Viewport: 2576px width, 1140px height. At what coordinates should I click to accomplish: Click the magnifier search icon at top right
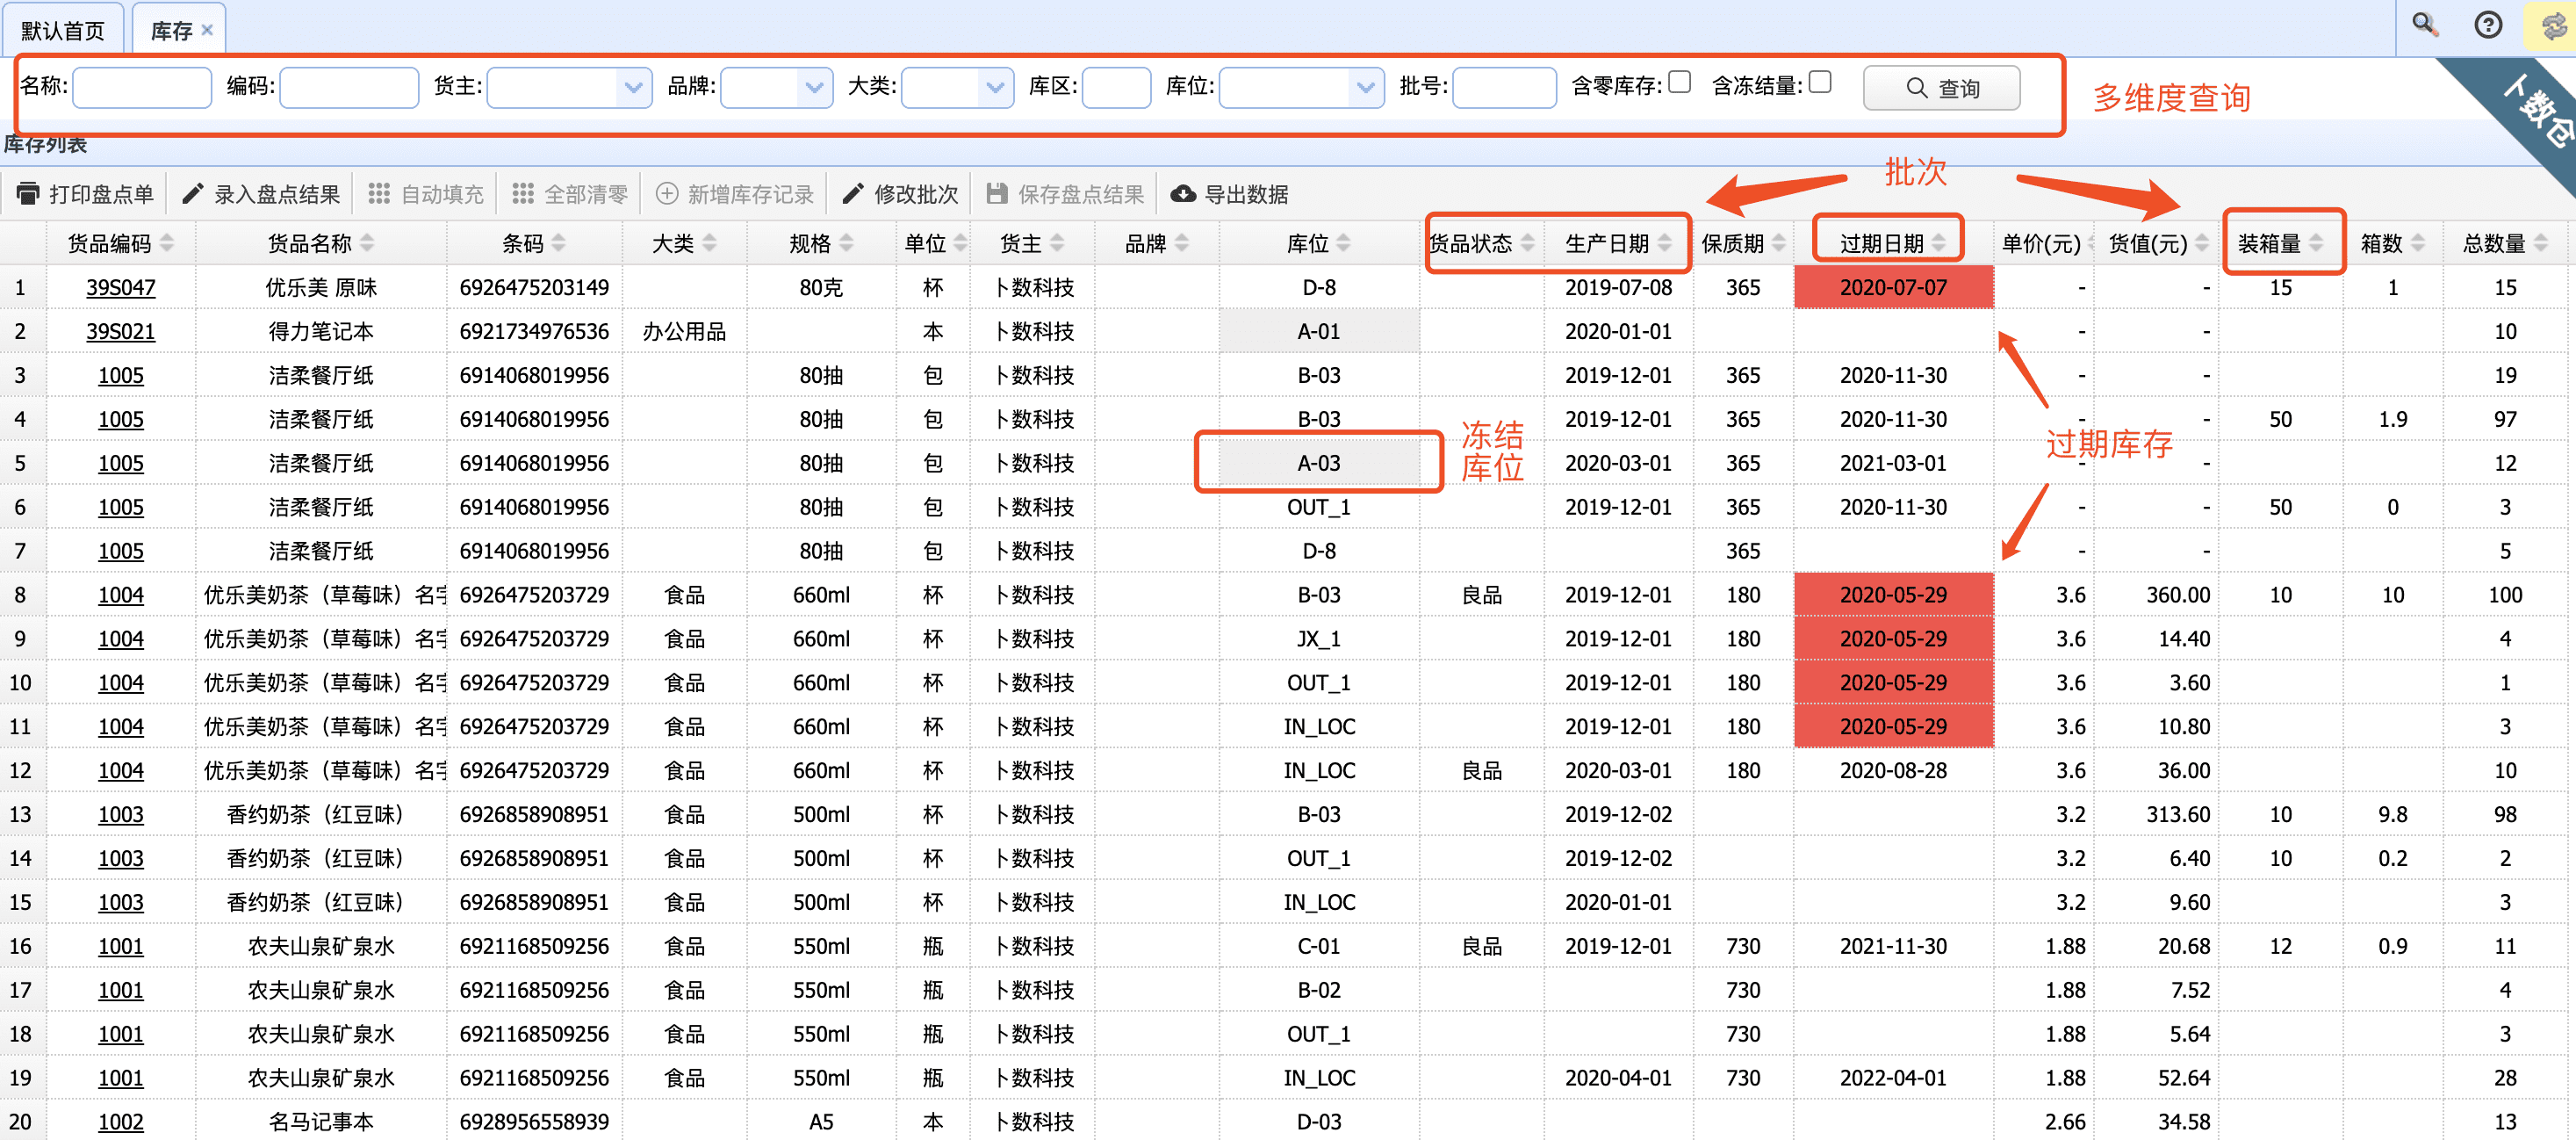(2425, 24)
